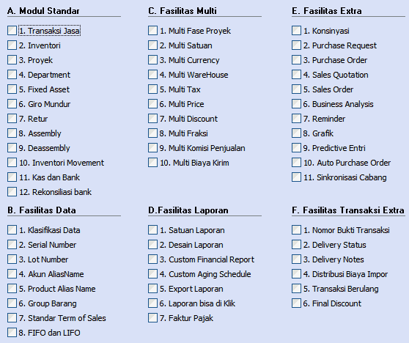Check Multi WareHouse option
This screenshot has height=343, width=409.
point(153,74)
